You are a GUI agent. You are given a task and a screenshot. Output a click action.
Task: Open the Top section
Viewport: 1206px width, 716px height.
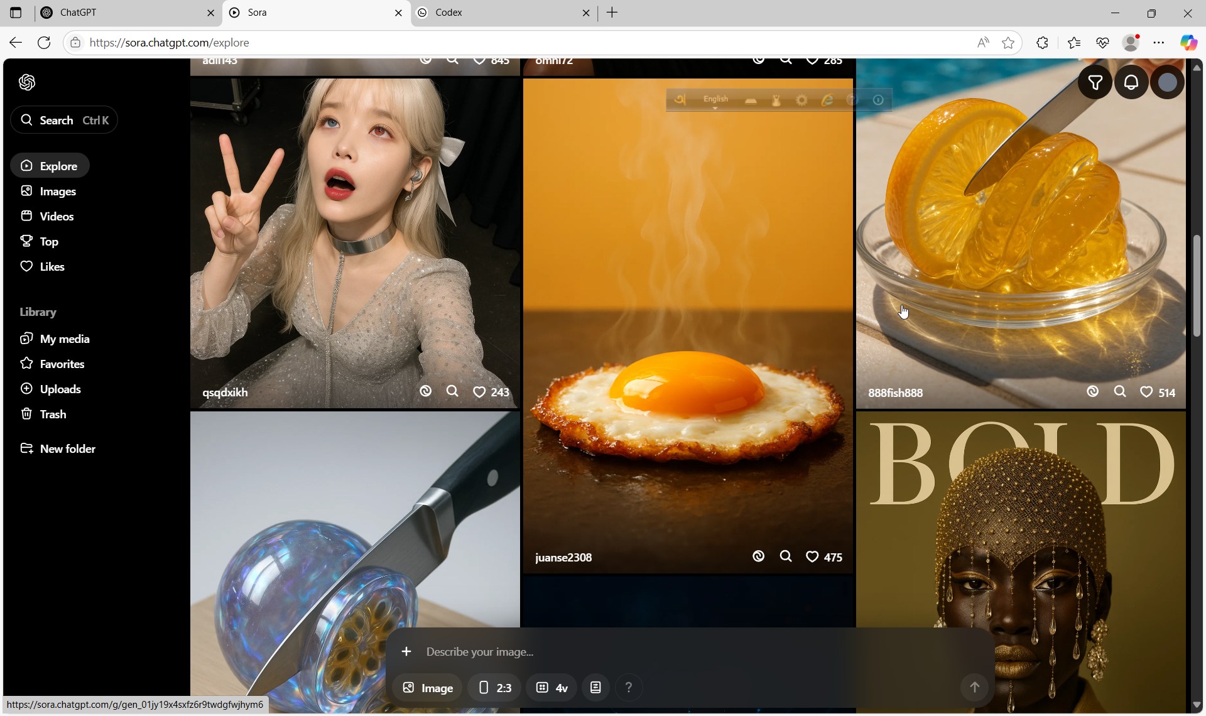tap(48, 242)
